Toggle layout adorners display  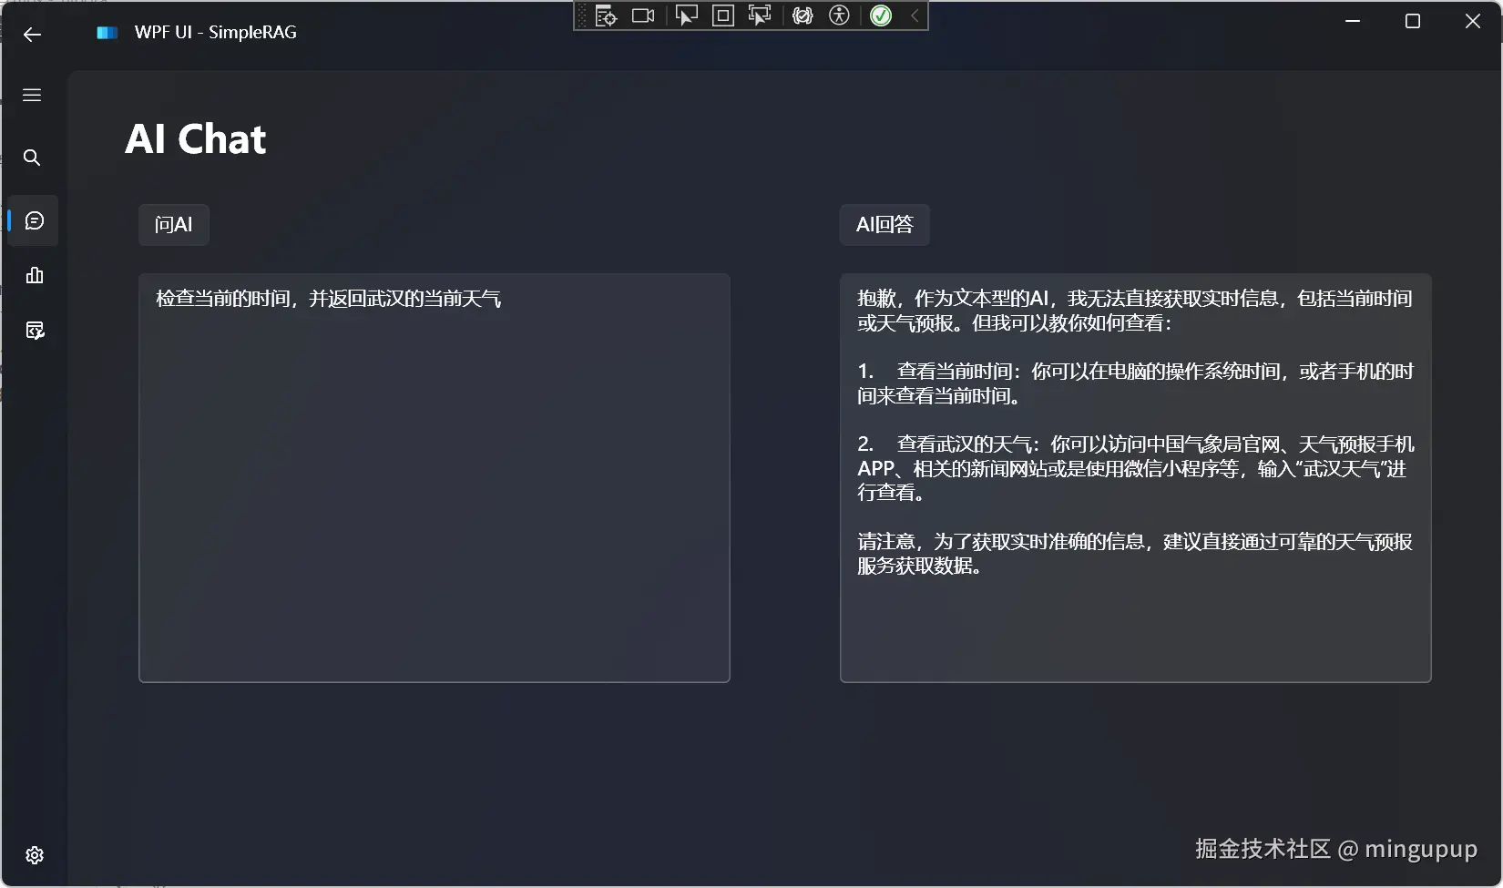(x=722, y=15)
